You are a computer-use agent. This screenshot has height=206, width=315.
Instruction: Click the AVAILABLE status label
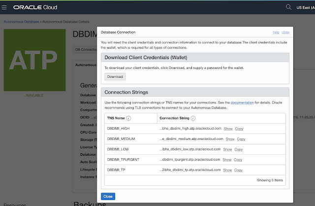pyautogui.click(x=34, y=95)
